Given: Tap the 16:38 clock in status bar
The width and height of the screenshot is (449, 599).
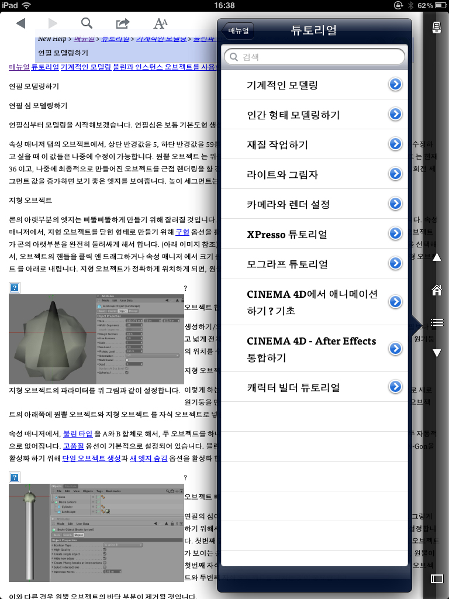Looking at the screenshot, I should pos(224,5).
